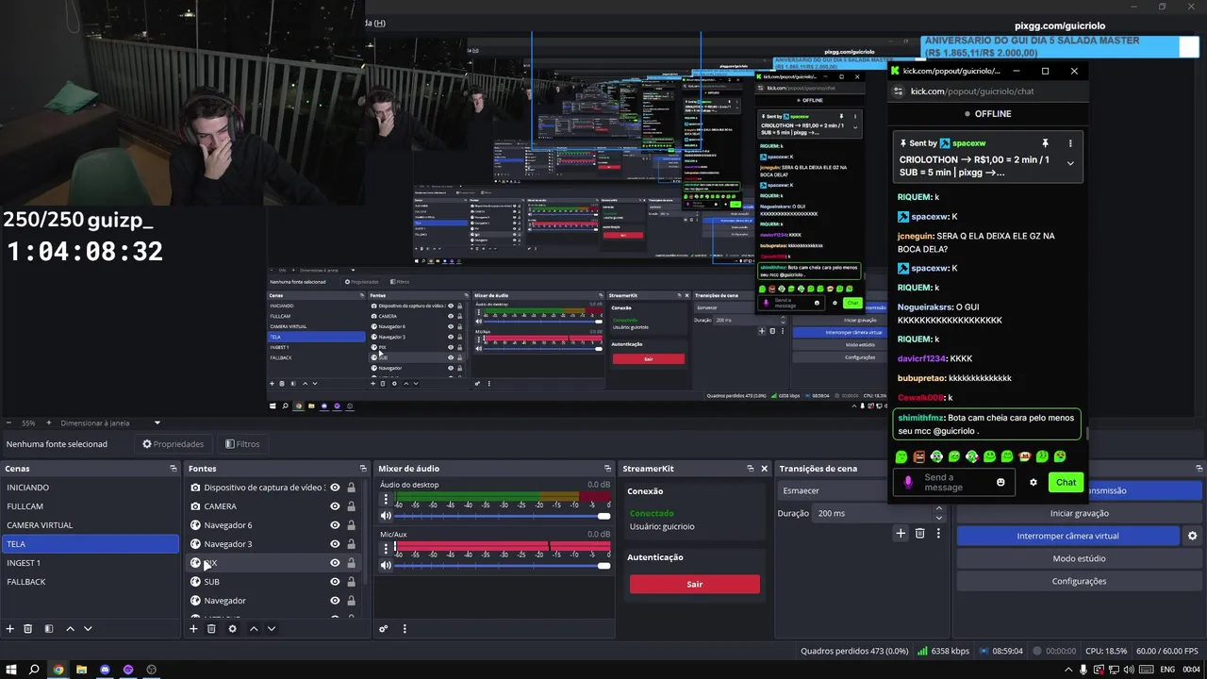Viewport: 1207px width, 679px height.
Task: Enable Modo estúdio
Action: point(1079,558)
